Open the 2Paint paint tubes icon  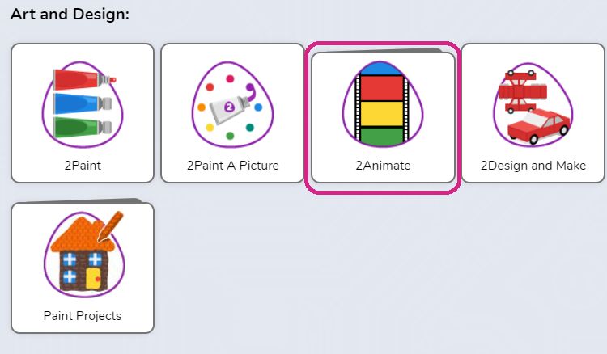tap(83, 104)
